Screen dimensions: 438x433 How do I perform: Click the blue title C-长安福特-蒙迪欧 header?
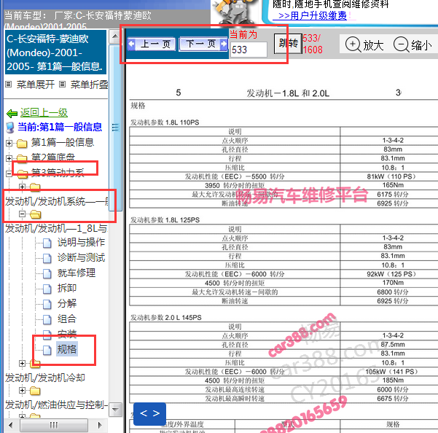(55, 52)
